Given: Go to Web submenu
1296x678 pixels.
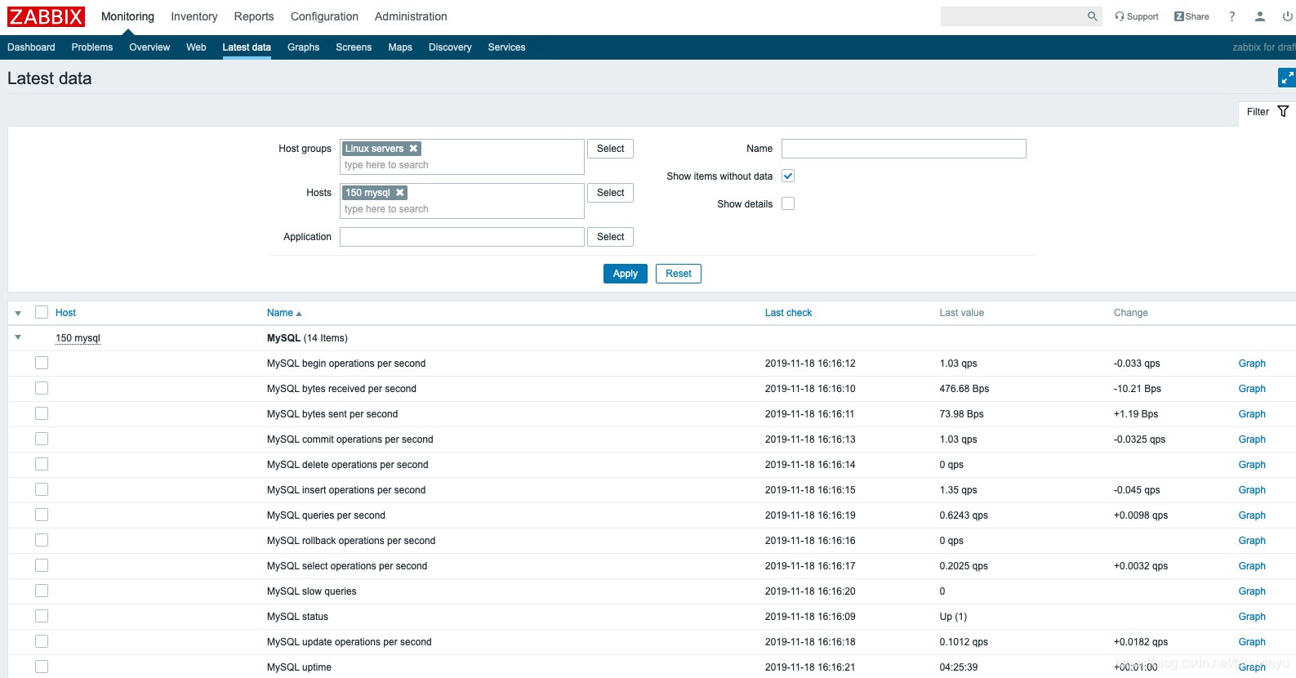Looking at the screenshot, I should 196,47.
